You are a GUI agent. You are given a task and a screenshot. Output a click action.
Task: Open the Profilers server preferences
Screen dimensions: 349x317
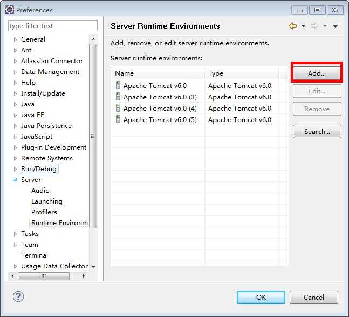(x=44, y=212)
